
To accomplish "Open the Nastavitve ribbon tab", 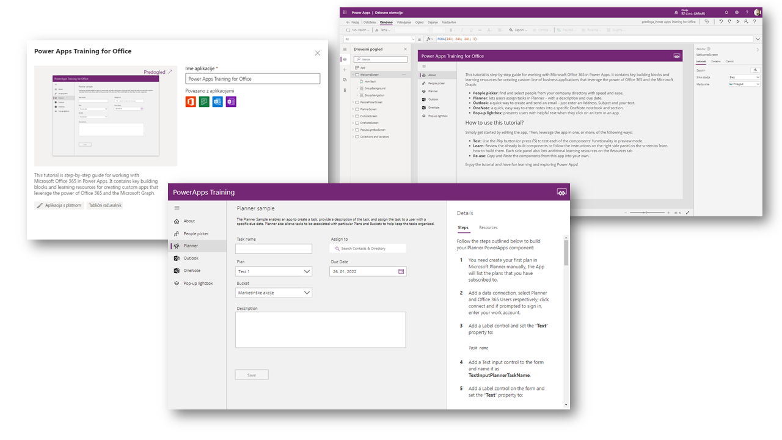I will click(448, 21).
